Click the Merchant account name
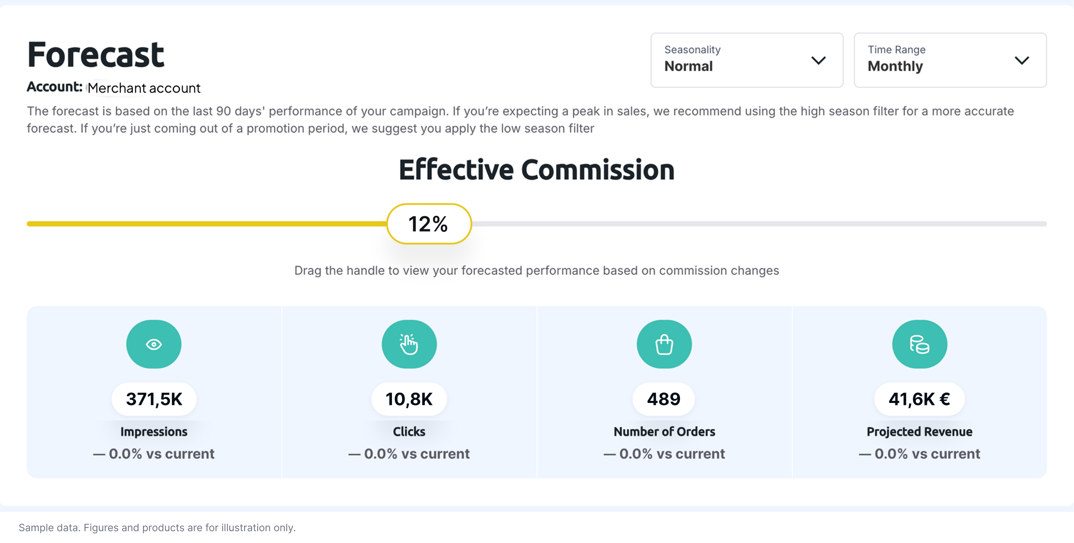 pyautogui.click(x=144, y=88)
